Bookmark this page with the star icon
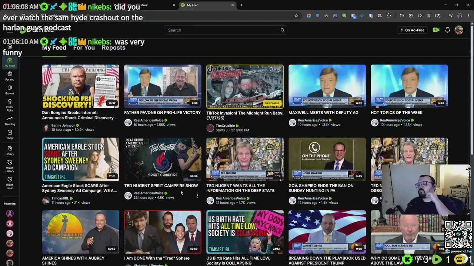This screenshot has width=474, height=266. pyautogui.click(x=296, y=16)
